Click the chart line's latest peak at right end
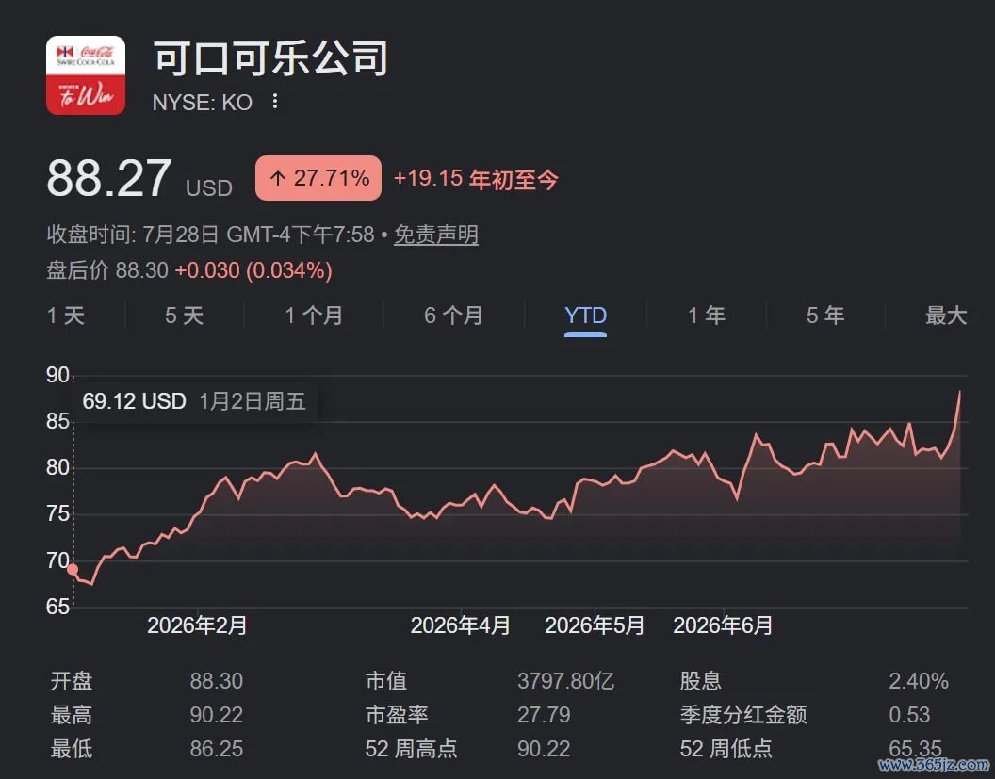 click(959, 393)
